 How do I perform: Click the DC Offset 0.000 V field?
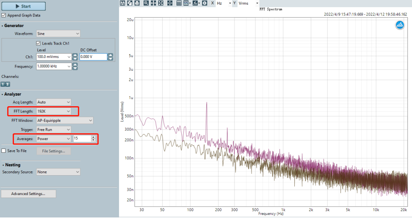tap(93, 57)
